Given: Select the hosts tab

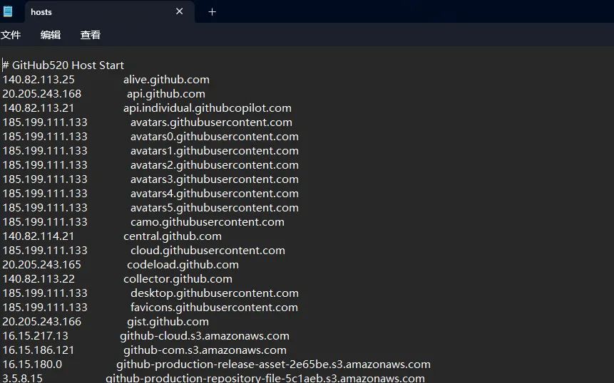Looking at the screenshot, I should [x=86, y=11].
